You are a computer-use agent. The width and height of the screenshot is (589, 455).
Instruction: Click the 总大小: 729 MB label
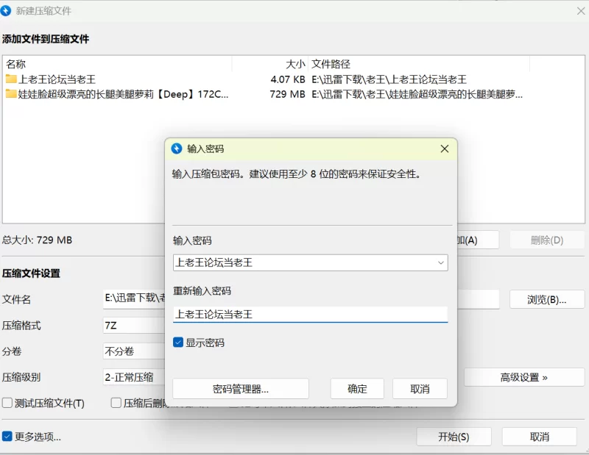tap(38, 240)
